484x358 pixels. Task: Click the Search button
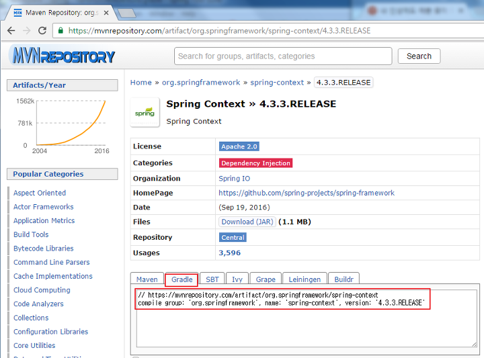pos(419,56)
